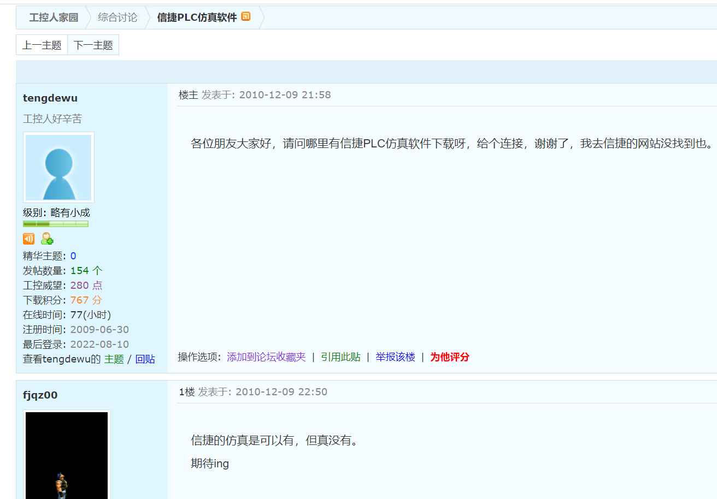The image size is (717, 499).
Task: Click the green add-friend icon
Action: click(x=48, y=239)
